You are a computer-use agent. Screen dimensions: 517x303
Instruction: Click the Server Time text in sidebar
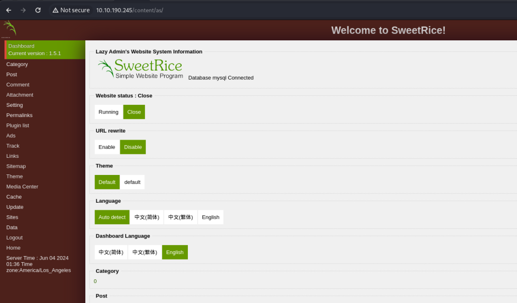click(38, 264)
